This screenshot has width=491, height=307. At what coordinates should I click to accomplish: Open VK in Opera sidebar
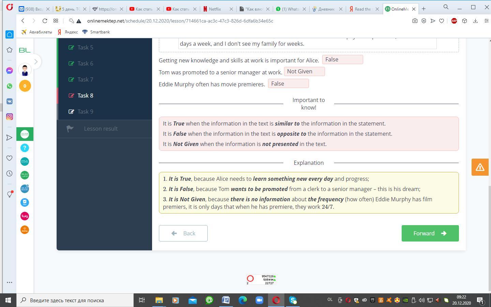[10, 101]
